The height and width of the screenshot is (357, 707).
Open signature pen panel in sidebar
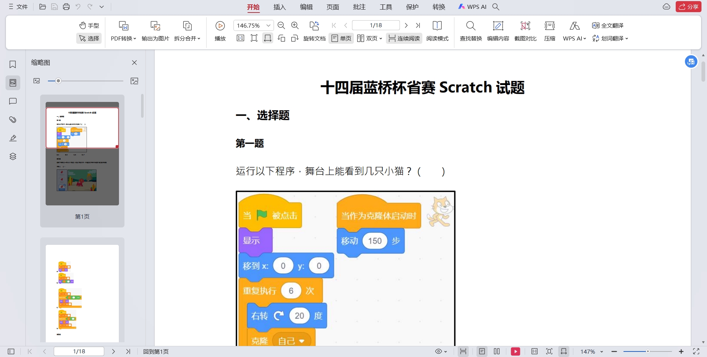tap(13, 138)
